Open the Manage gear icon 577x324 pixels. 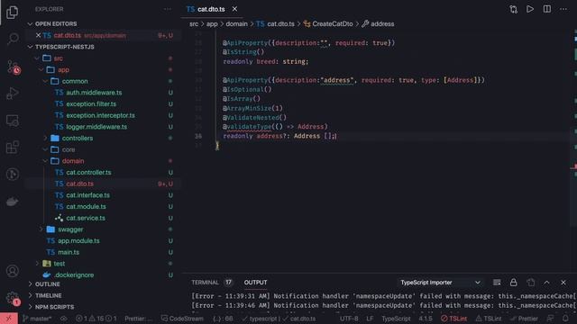coord(13,298)
